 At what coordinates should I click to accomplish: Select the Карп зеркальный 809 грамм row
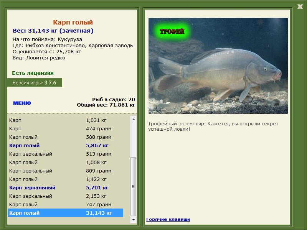point(66,171)
